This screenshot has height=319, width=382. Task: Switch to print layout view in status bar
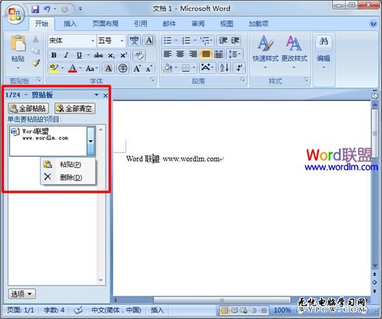(224, 311)
